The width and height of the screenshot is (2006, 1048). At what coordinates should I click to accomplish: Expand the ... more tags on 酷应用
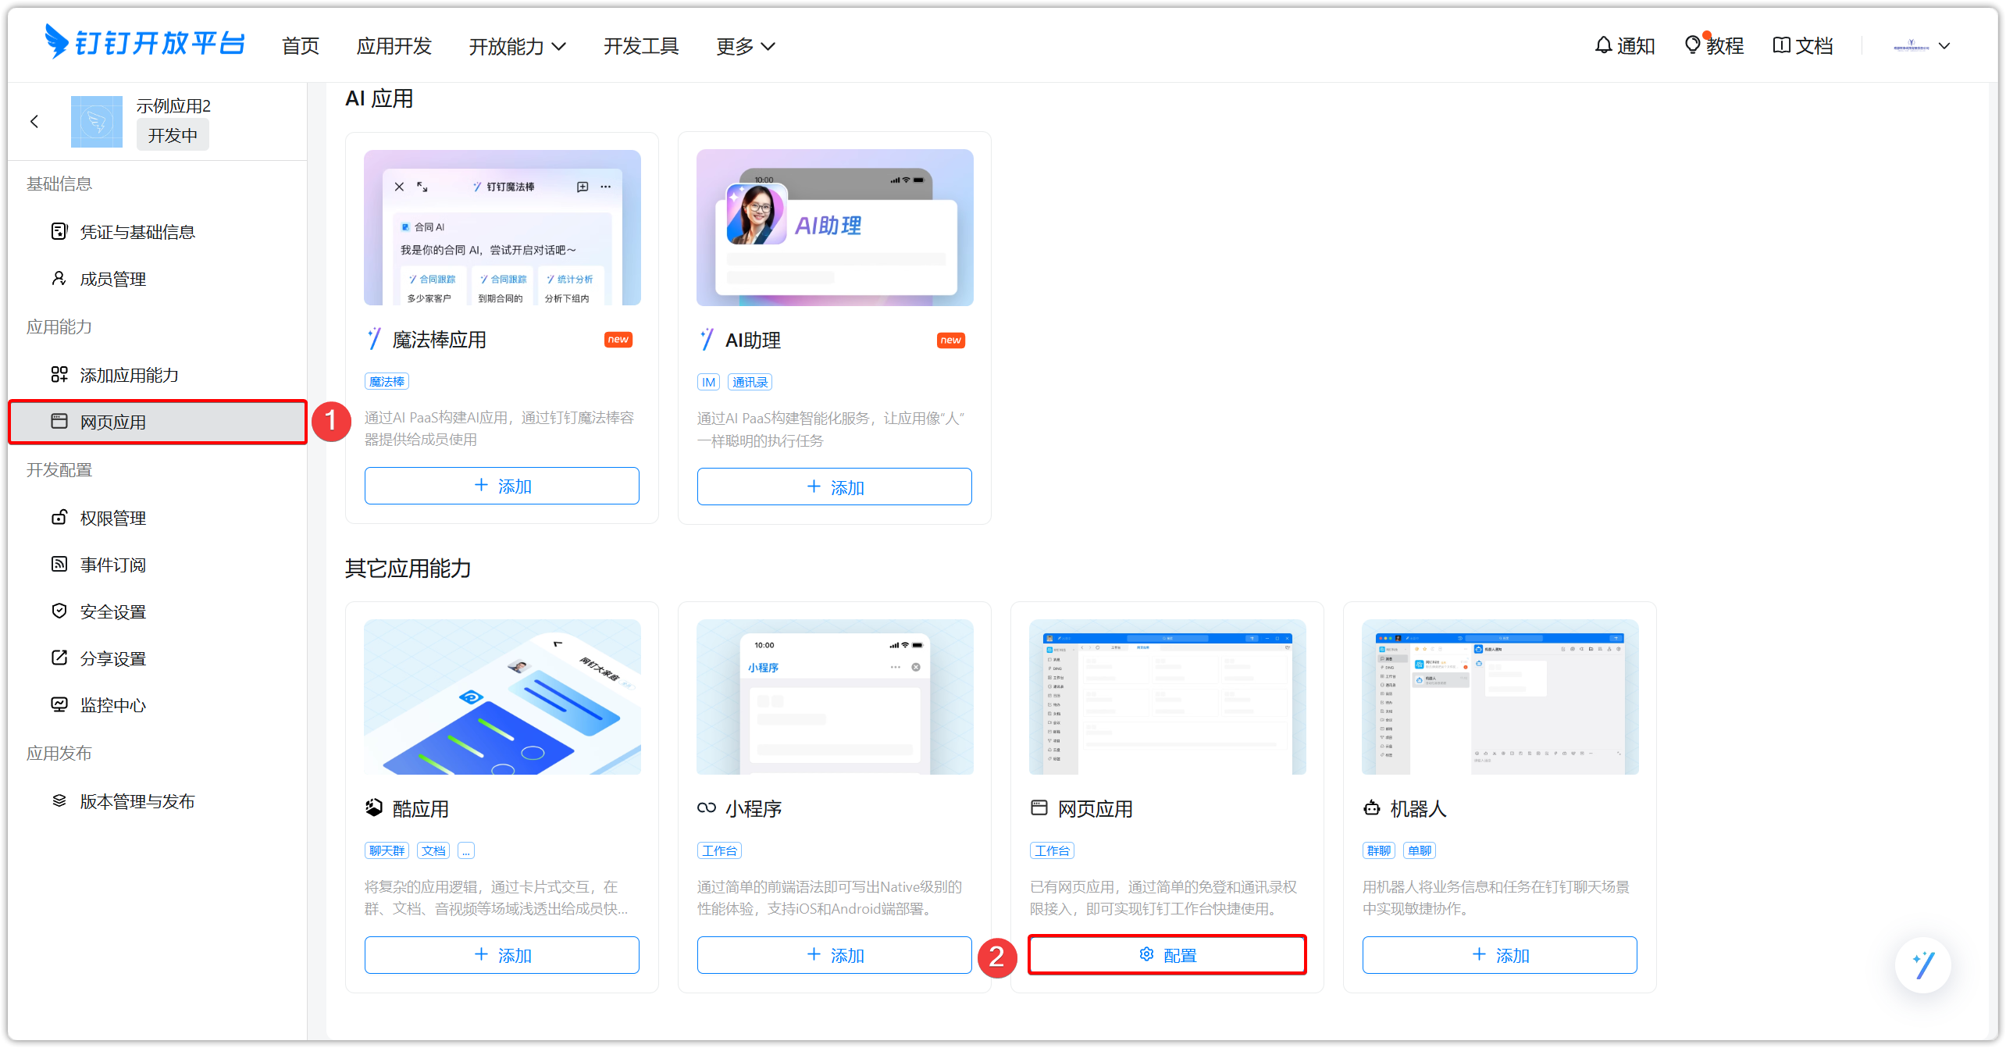(466, 850)
